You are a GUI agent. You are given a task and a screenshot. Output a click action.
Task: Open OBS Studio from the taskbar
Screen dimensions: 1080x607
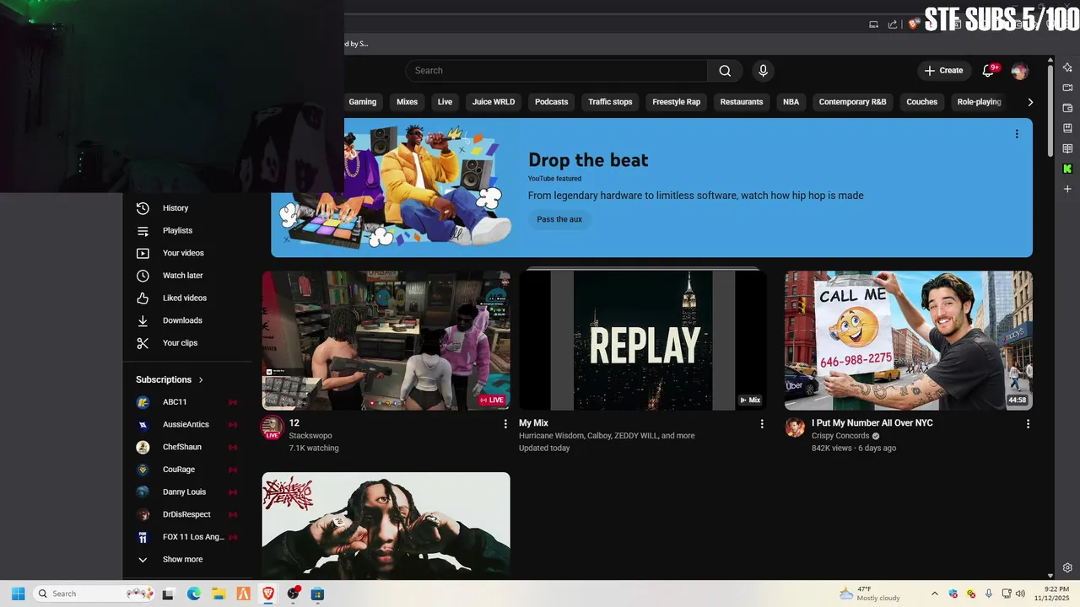(x=293, y=594)
